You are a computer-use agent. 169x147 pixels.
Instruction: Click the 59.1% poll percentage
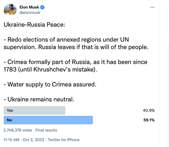pos(149,120)
